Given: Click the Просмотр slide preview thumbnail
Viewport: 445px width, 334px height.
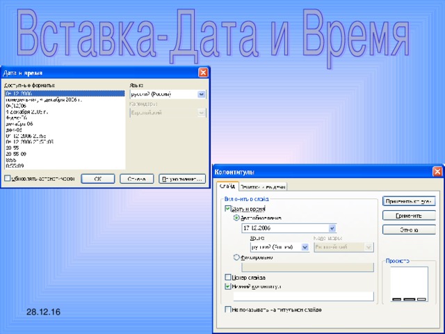Looking at the screenshot, I should (x=409, y=284).
